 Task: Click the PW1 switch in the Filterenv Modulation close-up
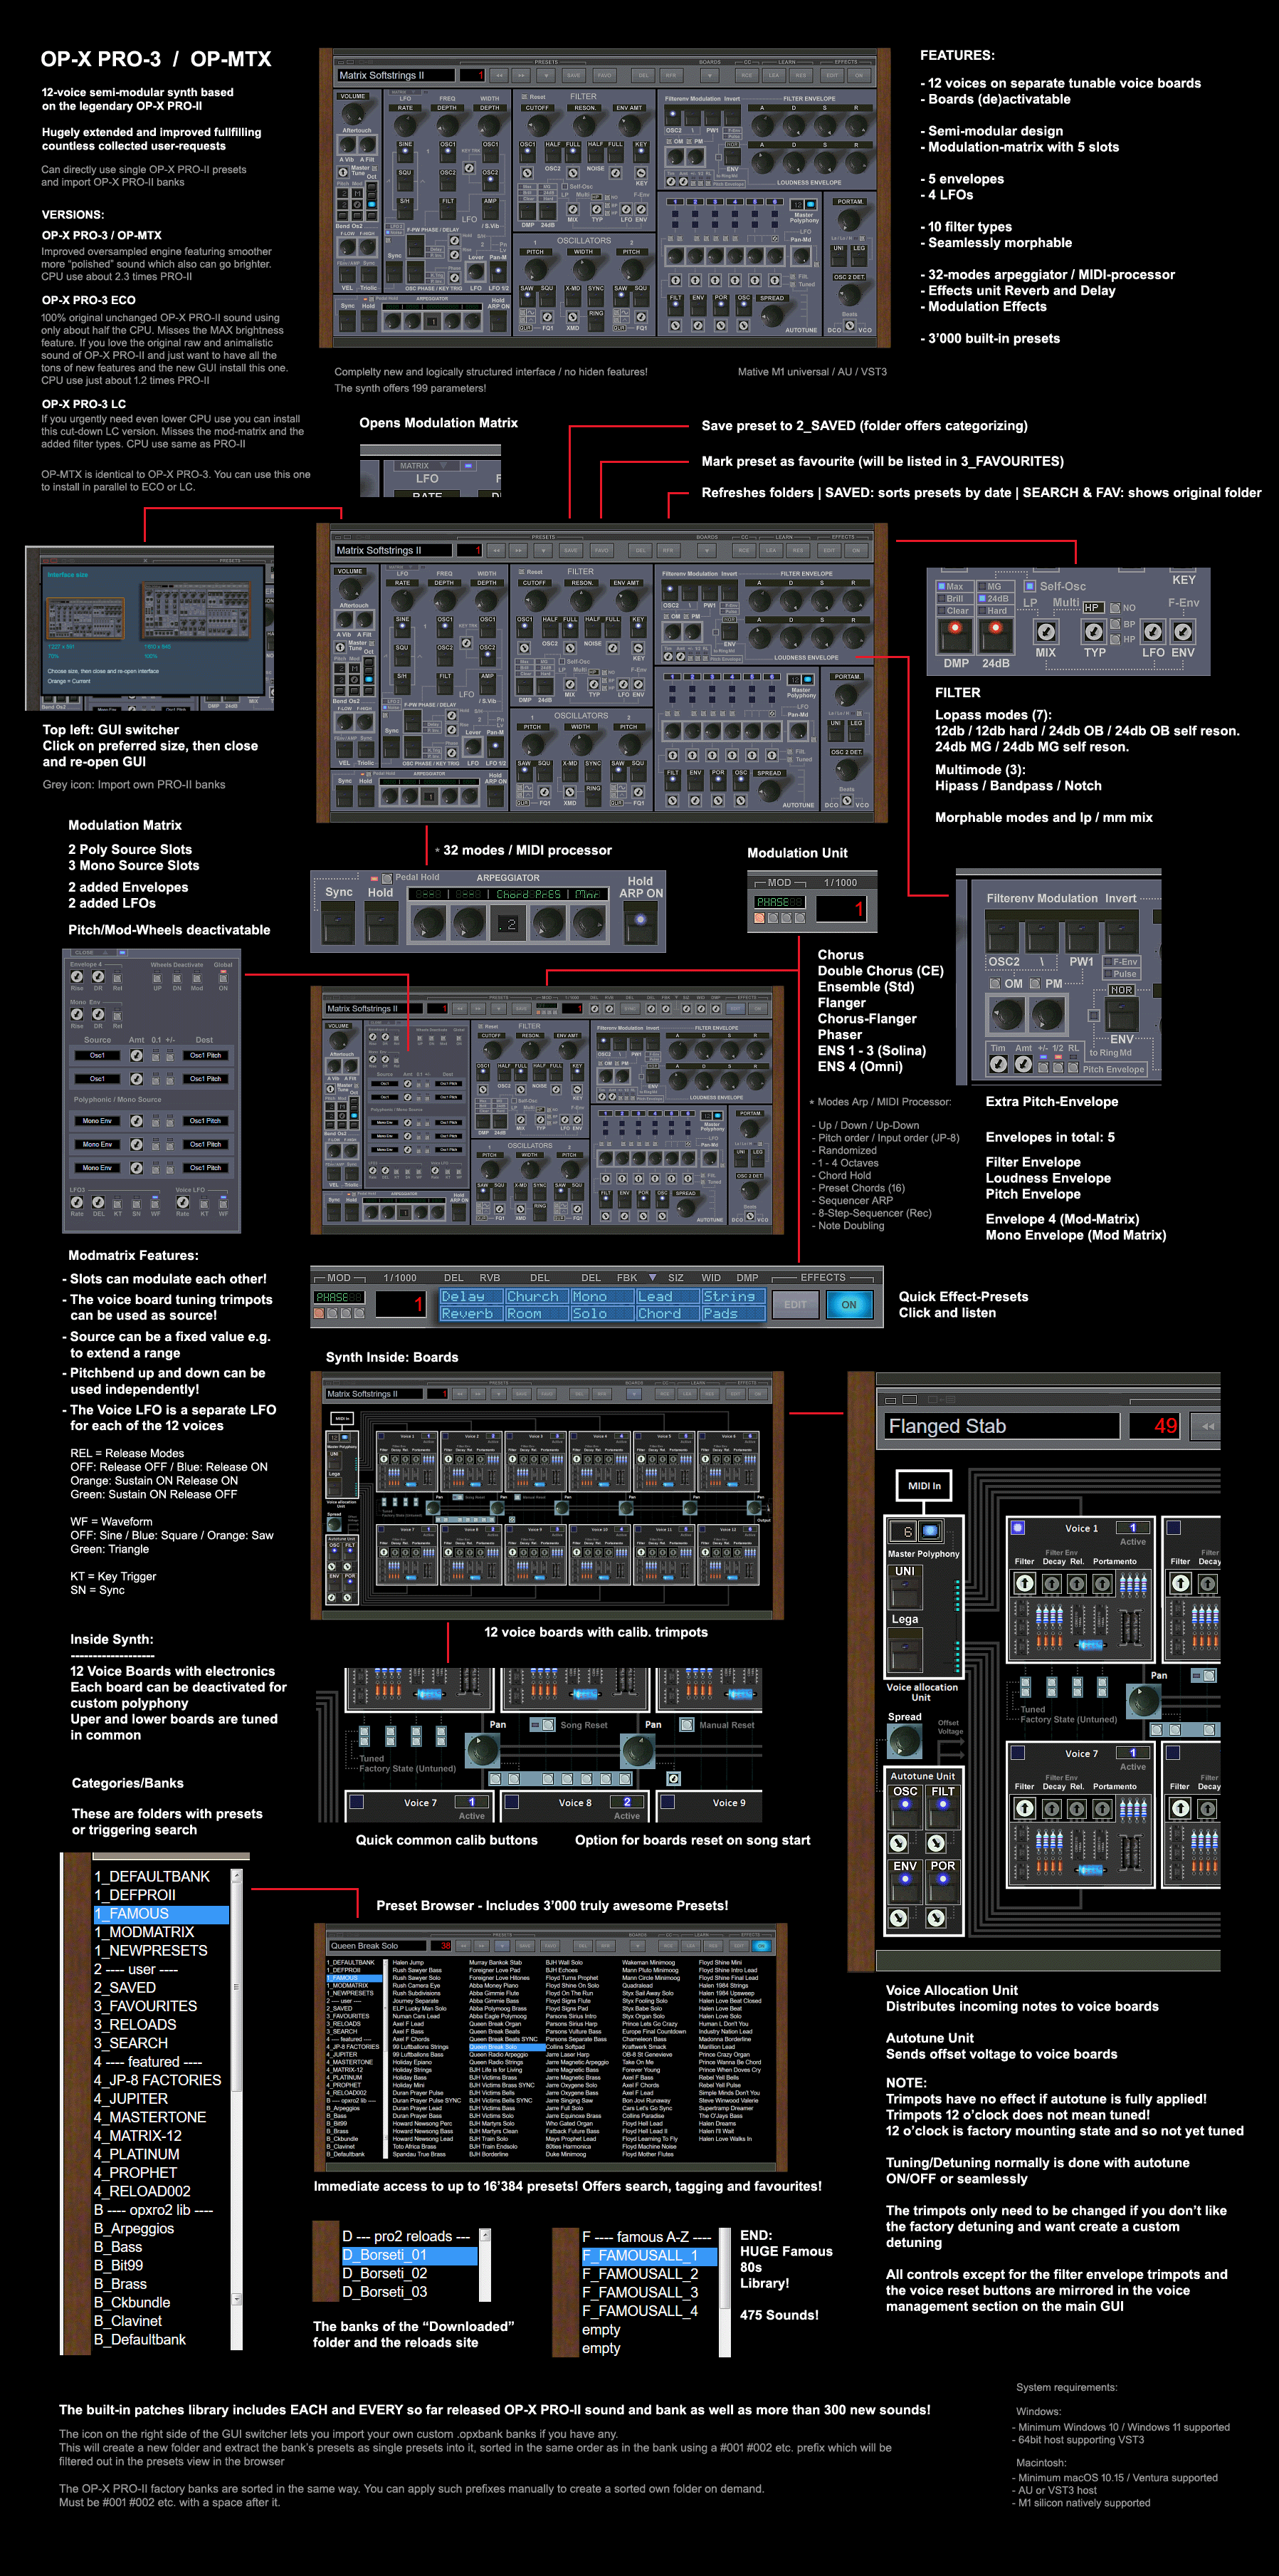click(x=1081, y=936)
